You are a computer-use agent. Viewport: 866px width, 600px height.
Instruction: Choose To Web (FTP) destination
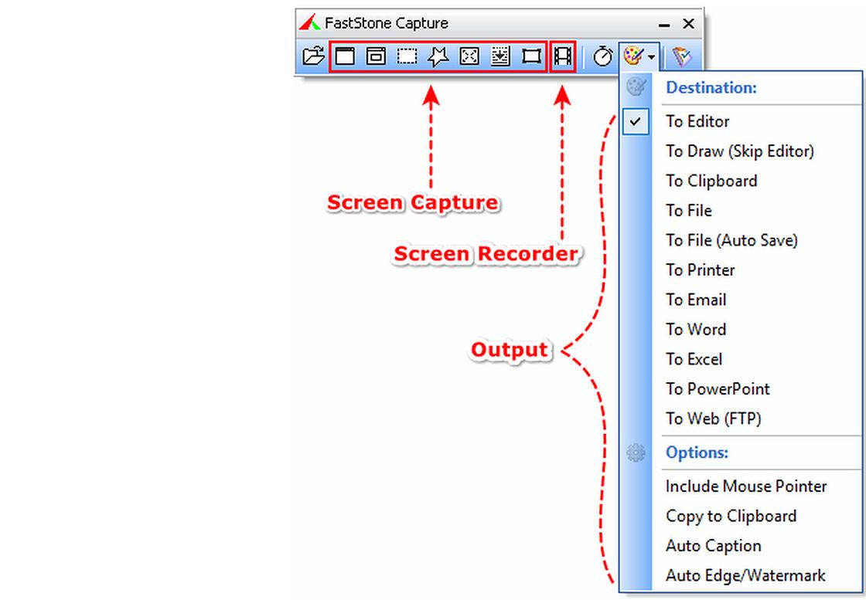tap(740, 419)
